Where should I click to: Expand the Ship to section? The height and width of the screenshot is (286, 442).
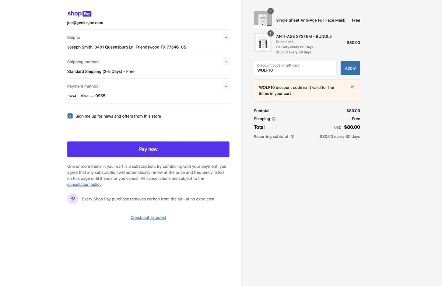(226, 37)
